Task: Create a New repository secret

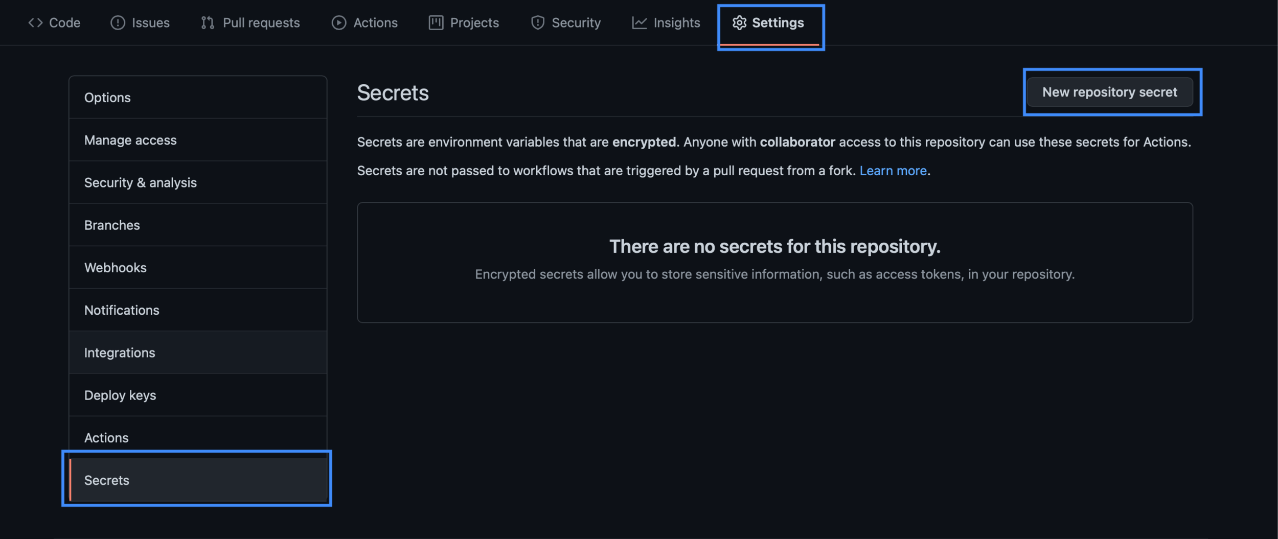Action: click(x=1109, y=92)
